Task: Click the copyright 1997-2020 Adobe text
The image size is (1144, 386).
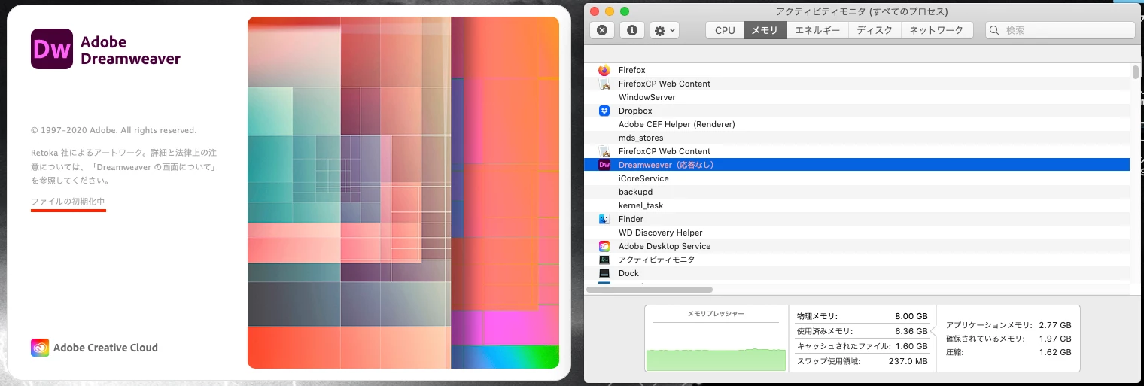Action: (114, 130)
